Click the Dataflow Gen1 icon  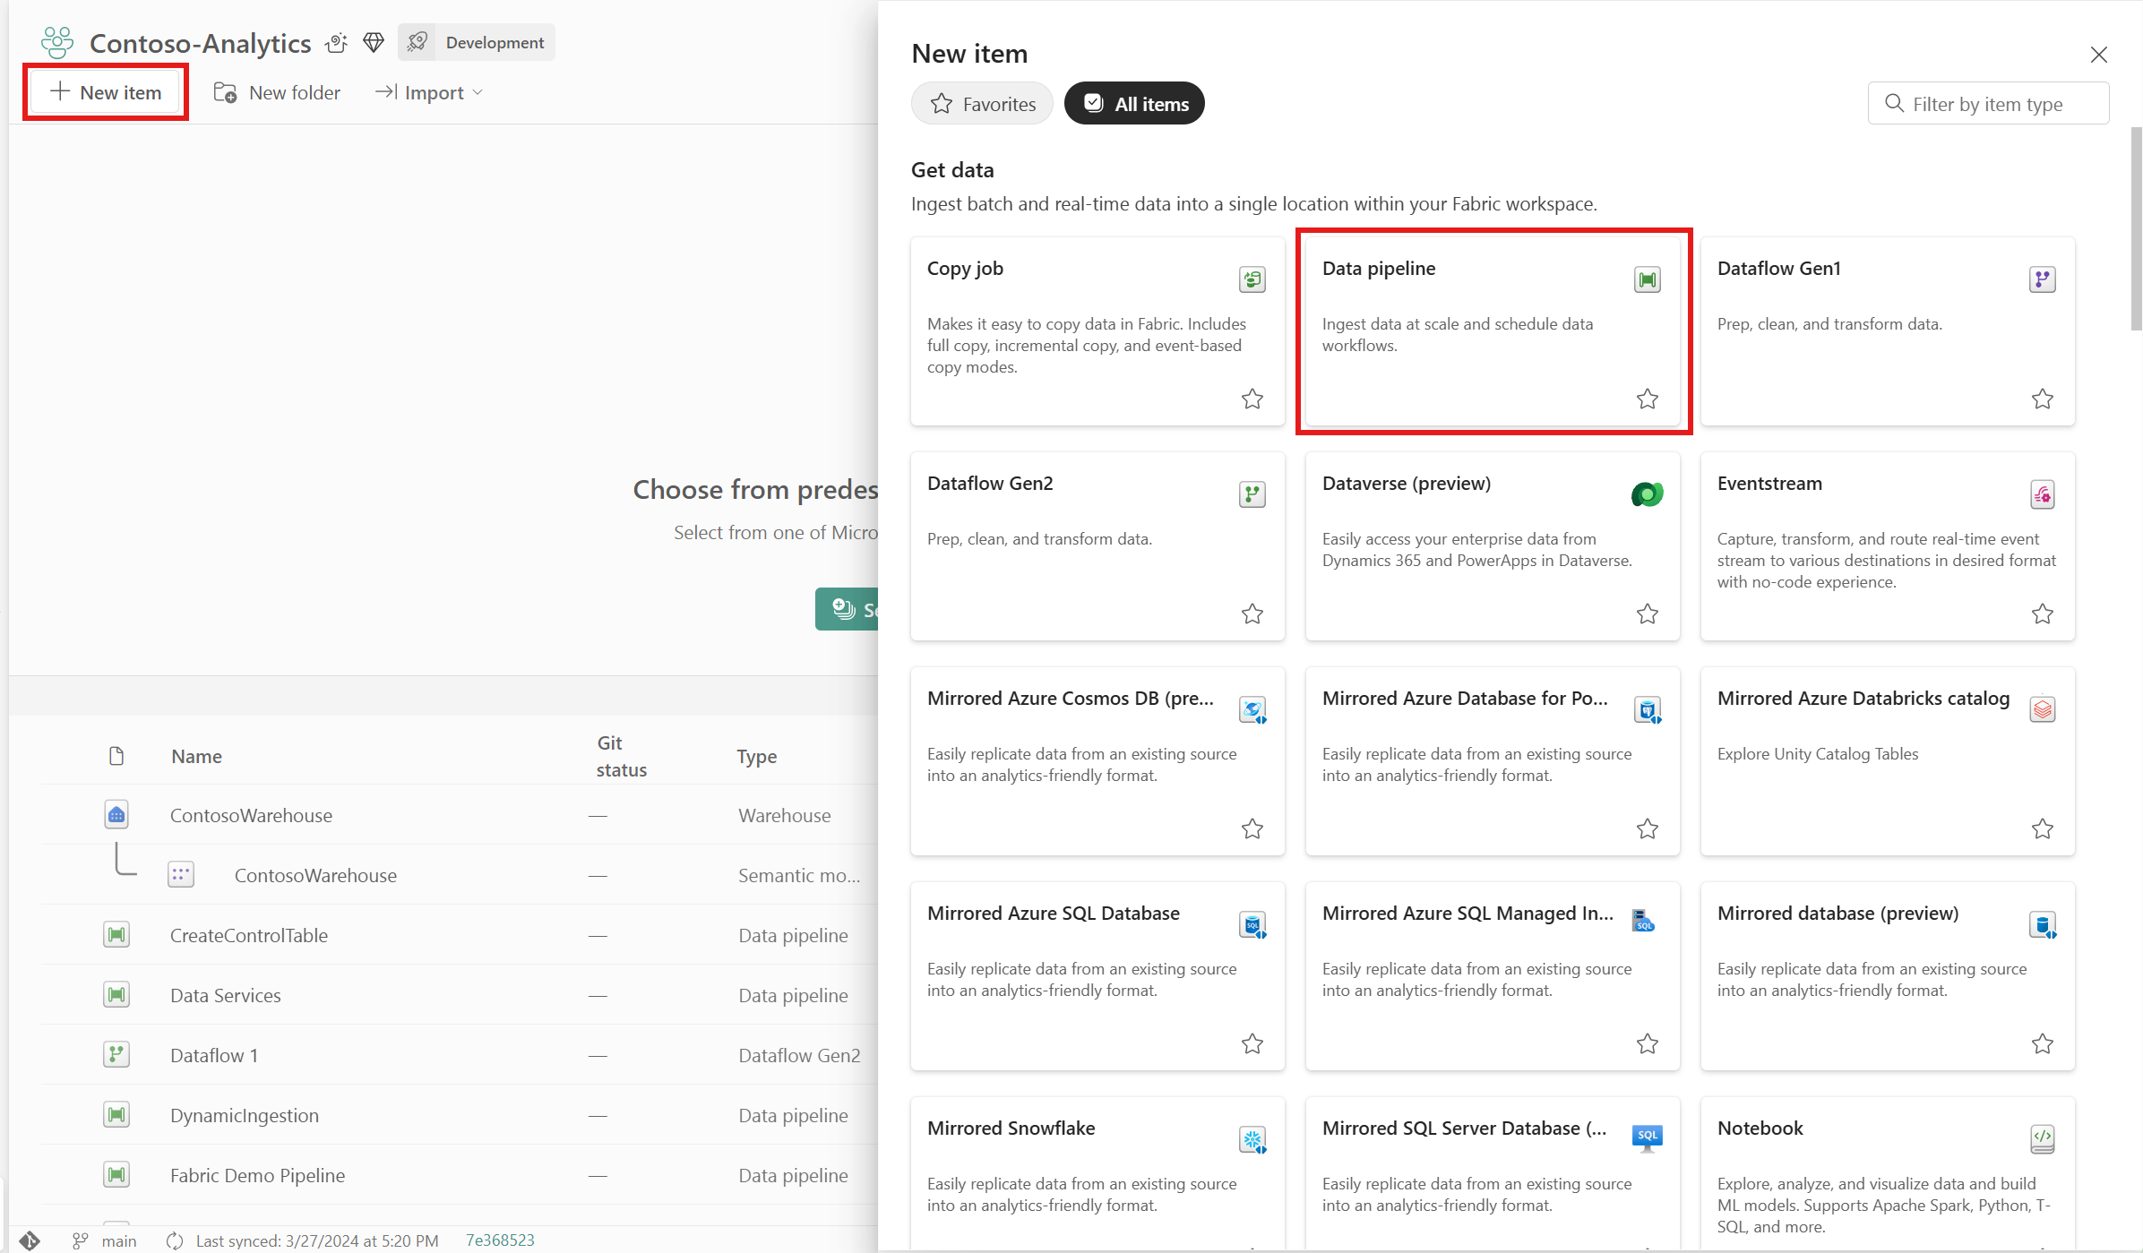(x=2043, y=279)
